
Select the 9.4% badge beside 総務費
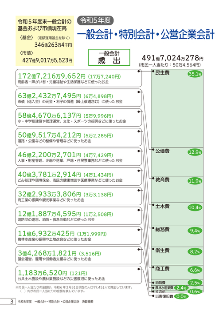(195, 231)
